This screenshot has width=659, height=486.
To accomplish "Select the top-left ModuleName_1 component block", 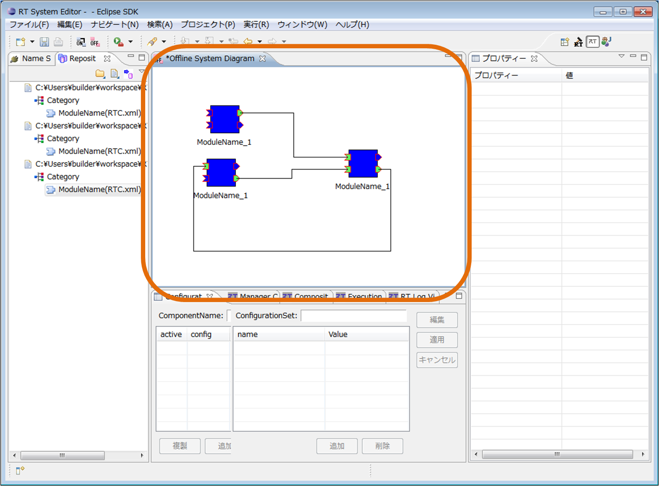I will (225, 119).
